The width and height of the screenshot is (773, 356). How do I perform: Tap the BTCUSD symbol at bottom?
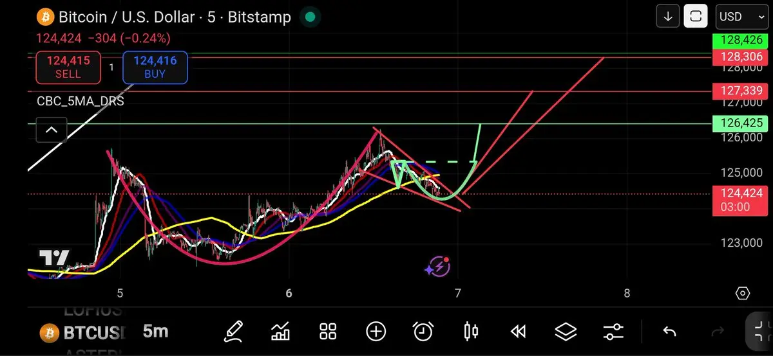82,333
